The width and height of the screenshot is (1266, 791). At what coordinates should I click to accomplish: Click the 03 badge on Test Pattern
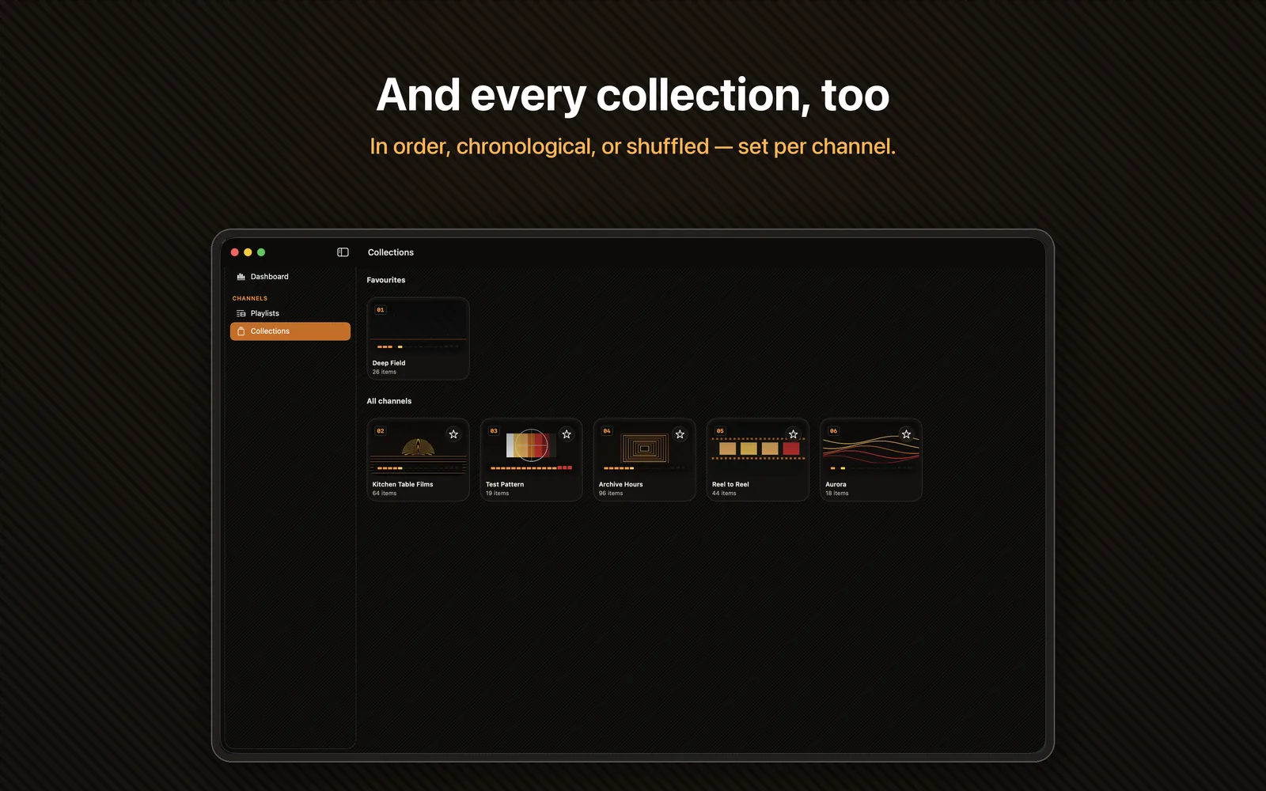494,431
